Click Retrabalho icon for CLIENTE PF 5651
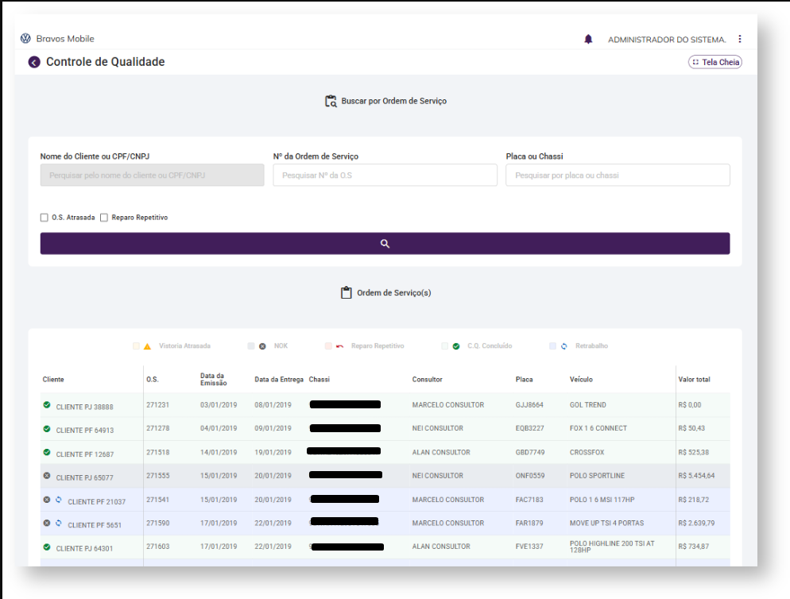The image size is (790, 599). point(59,523)
